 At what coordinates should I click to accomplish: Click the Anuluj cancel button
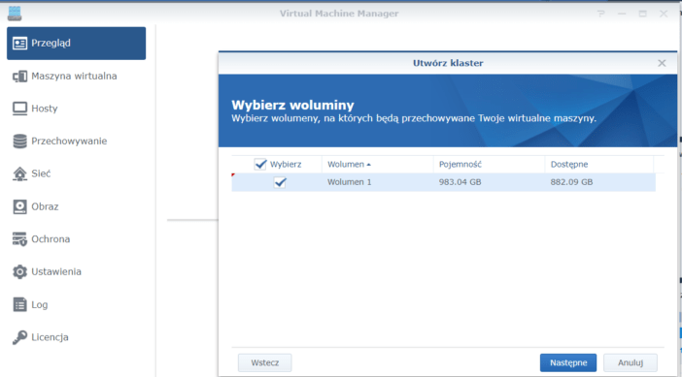pyautogui.click(x=631, y=362)
